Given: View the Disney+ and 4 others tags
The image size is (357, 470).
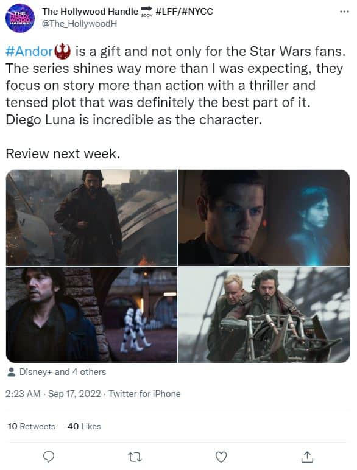Looking at the screenshot, I should (62, 372).
